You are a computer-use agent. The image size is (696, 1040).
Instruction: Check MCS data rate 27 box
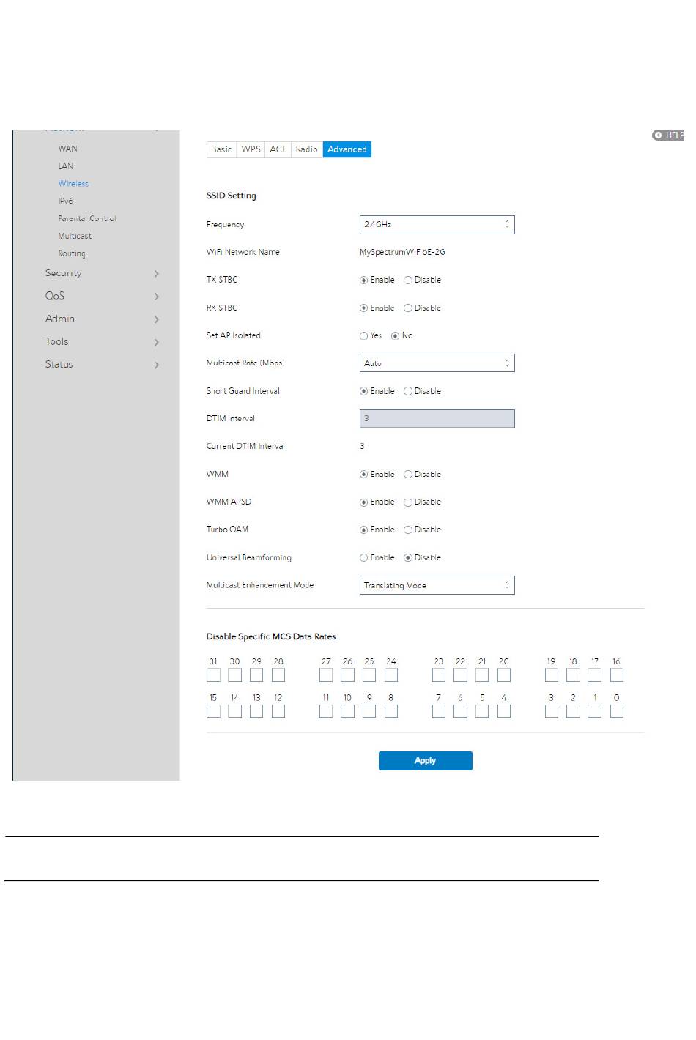pos(326,675)
